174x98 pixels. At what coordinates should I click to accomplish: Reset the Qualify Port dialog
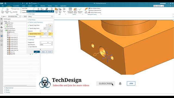point(49,11)
